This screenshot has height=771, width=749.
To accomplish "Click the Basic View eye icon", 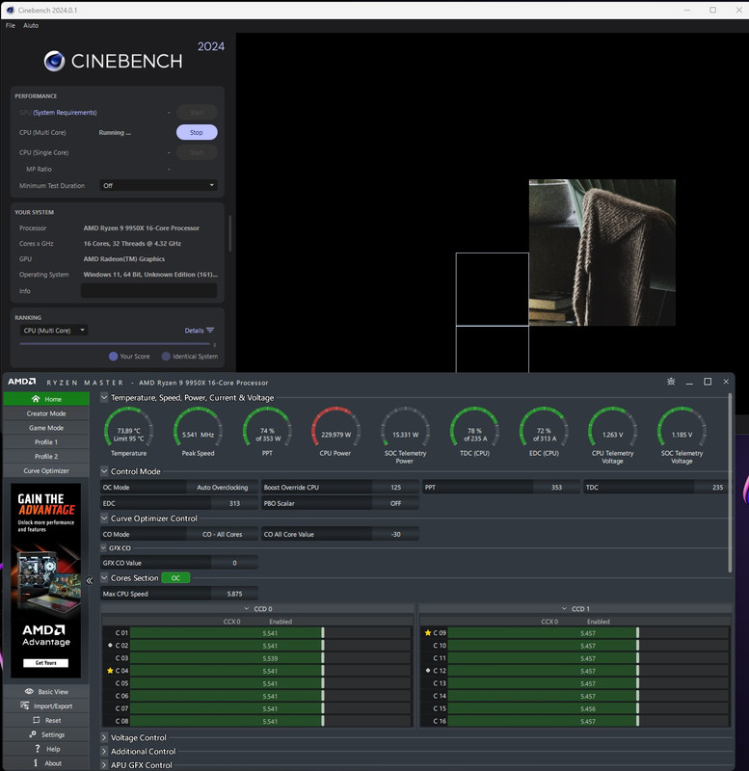I will pos(29,691).
